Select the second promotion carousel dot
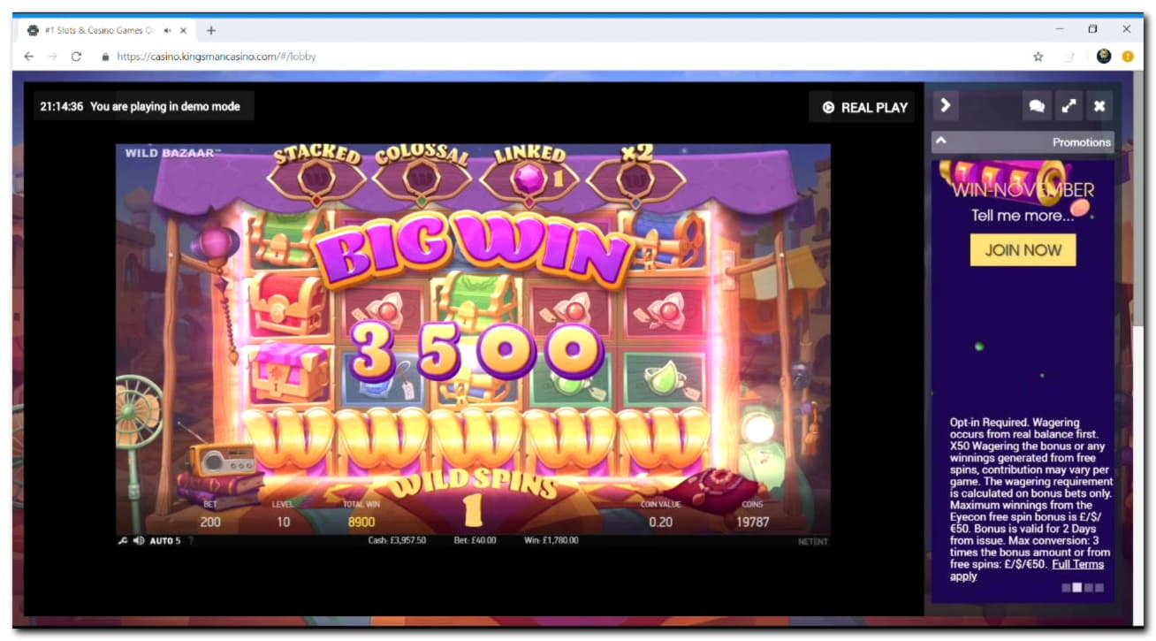Image resolution: width=1156 pixels, height=641 pixels. [x=1077, y=587]
